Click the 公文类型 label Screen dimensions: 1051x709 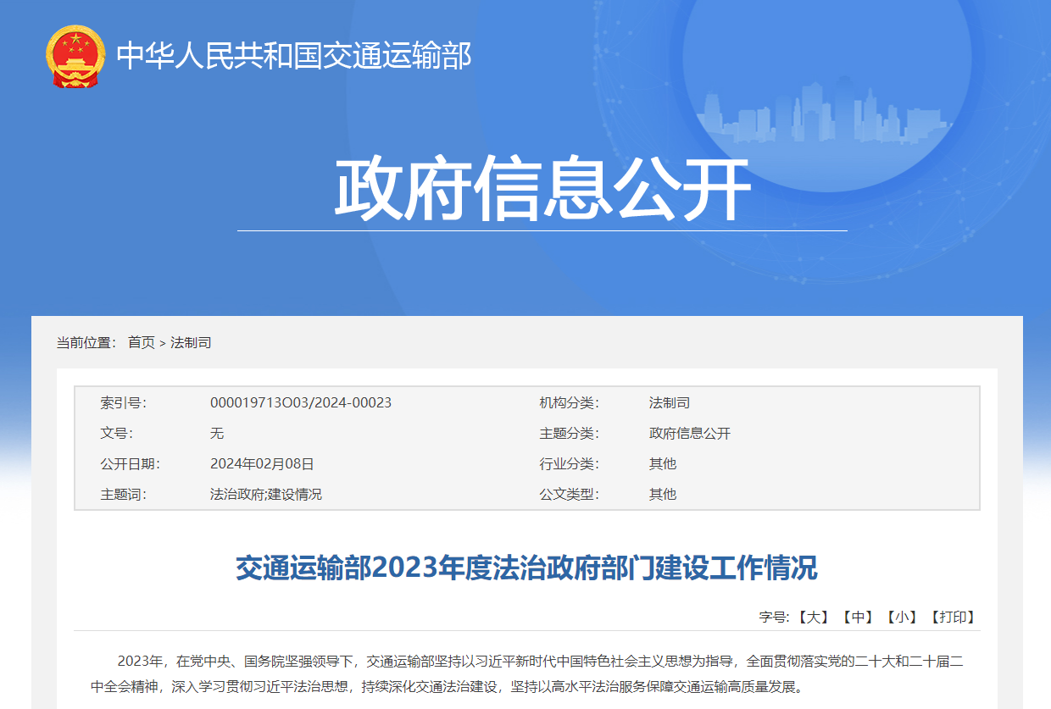pos(570,495)
